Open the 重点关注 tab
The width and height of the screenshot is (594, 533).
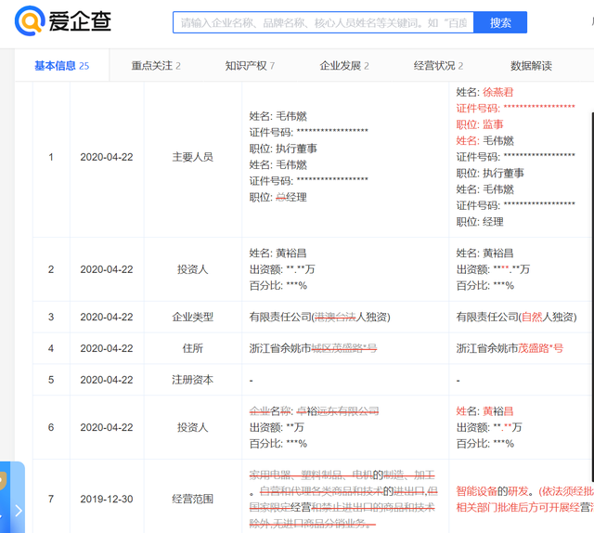pyautogui.click(x=156, y=66)
